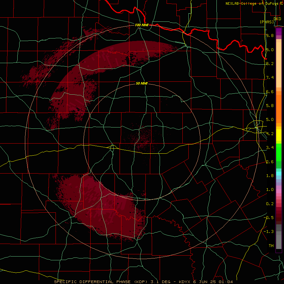Click the 3.4 value on the scale
The height and width of the screenshot is (284, 284).
tap(270, 148)
